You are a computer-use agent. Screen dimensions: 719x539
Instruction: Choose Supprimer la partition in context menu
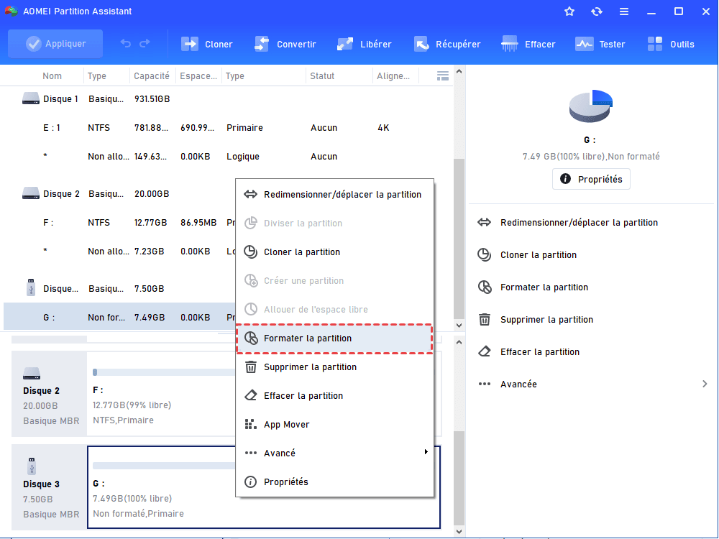[x=335, y=367]
